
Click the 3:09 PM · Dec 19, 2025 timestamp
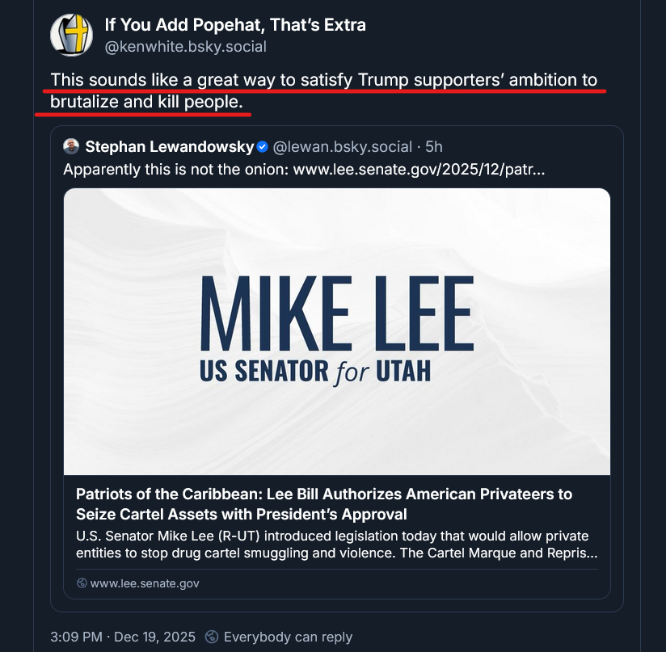pyautogui.click(x=123, y=637)
